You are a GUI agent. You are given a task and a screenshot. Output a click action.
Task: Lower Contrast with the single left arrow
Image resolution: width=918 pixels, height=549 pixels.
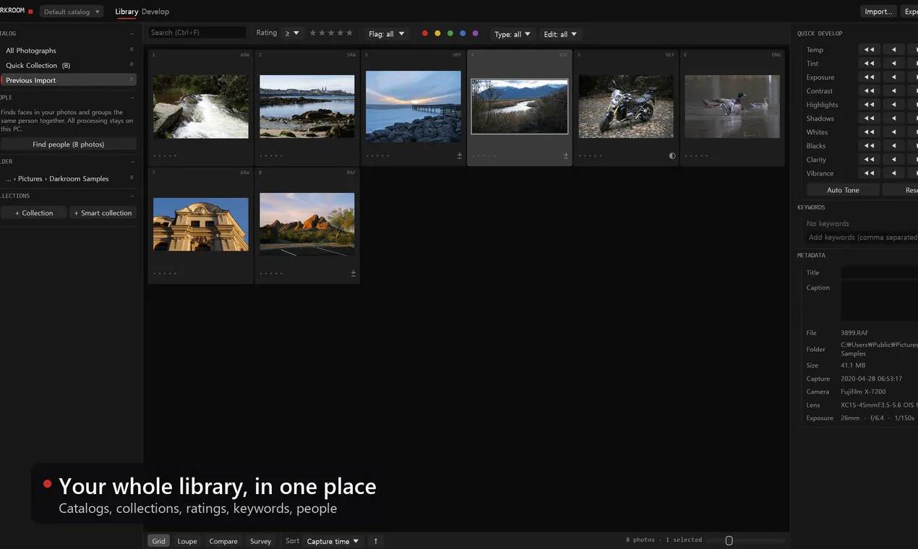[x=894, y=91]
